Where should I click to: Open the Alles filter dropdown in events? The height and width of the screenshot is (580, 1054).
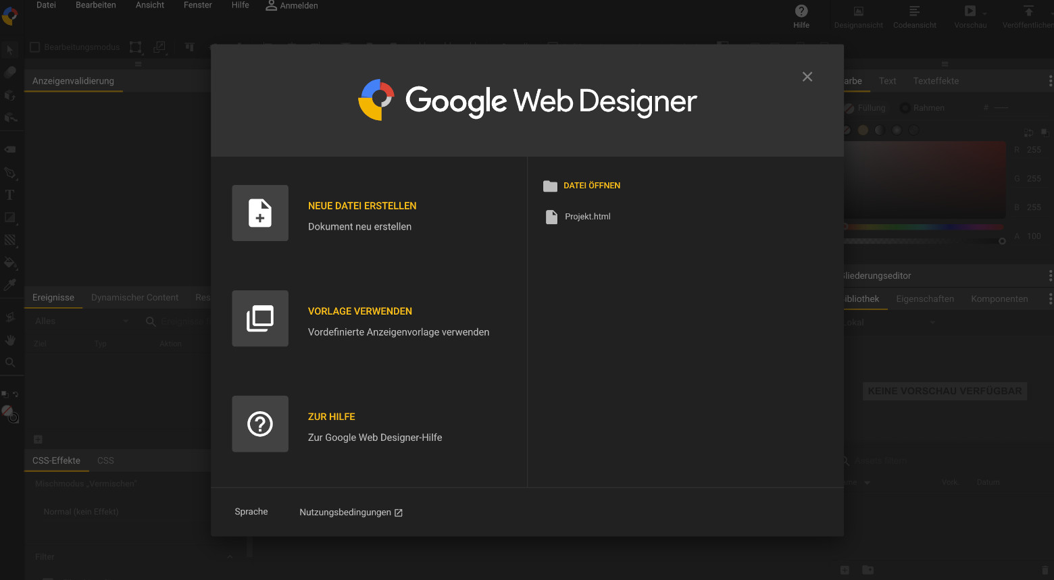pyautogui.click(x=81, y=321)
